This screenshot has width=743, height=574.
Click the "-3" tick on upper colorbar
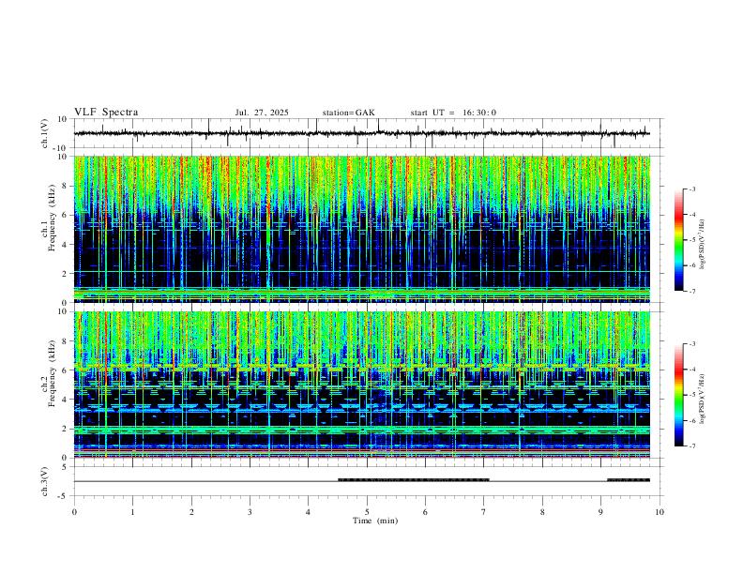click(691, 189)
